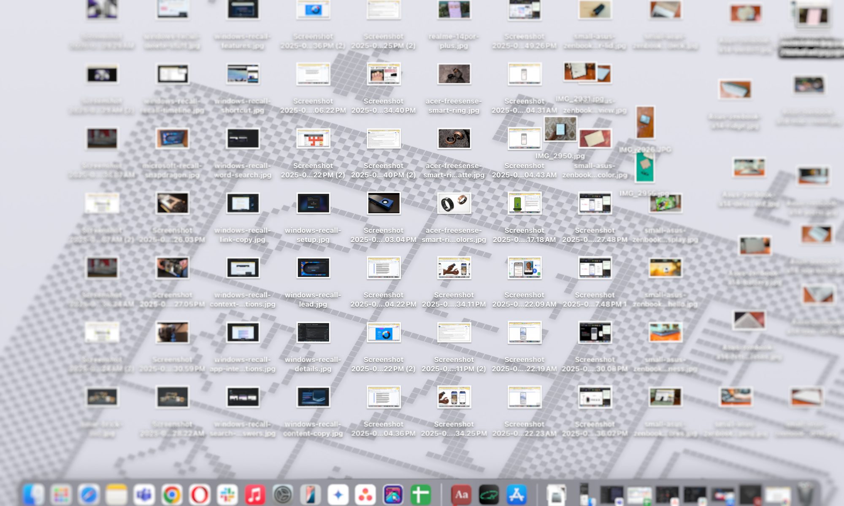Open the phone-shaped app icon in the Dock
This screenshot has height=506, width=844.
(x=311, y=494)
